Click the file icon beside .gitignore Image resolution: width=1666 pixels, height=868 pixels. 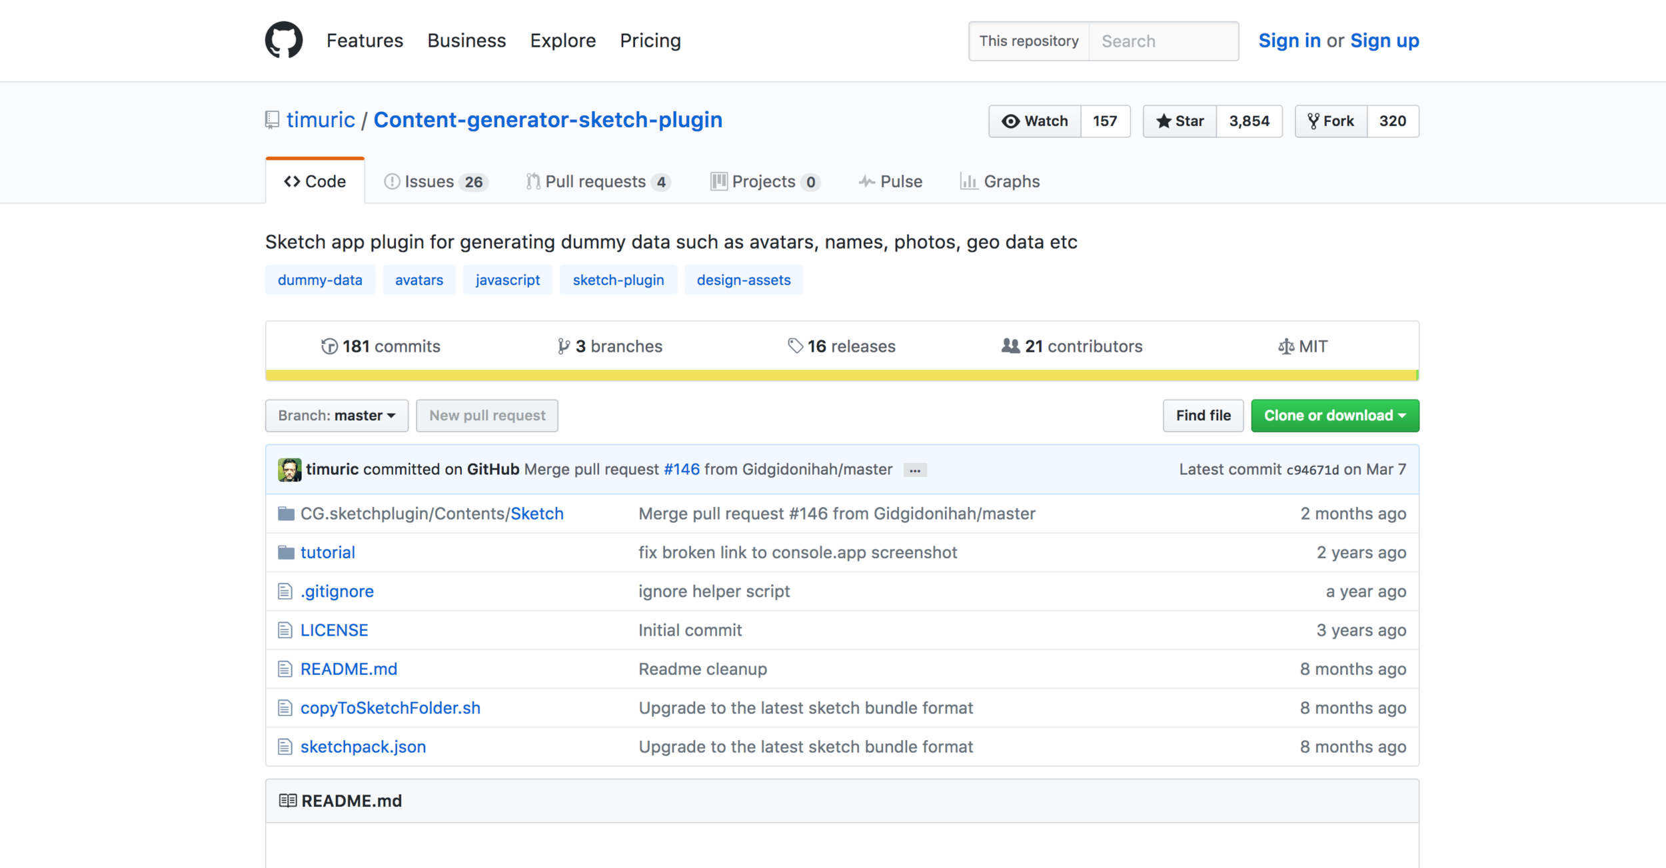(x=285, y=591)
